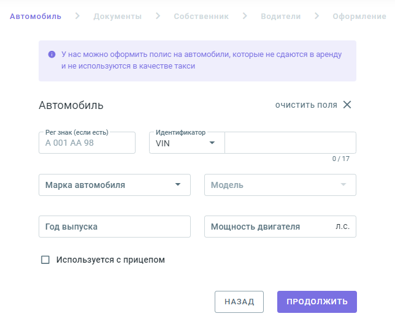Open the 'Водители' step
Viewport: 395px width, 319px height.
(280, 16)
